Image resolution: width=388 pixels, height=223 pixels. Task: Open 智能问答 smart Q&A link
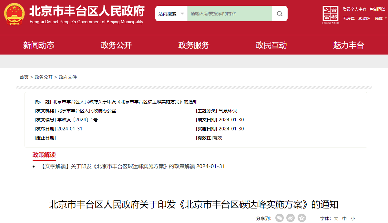(378, 9)
